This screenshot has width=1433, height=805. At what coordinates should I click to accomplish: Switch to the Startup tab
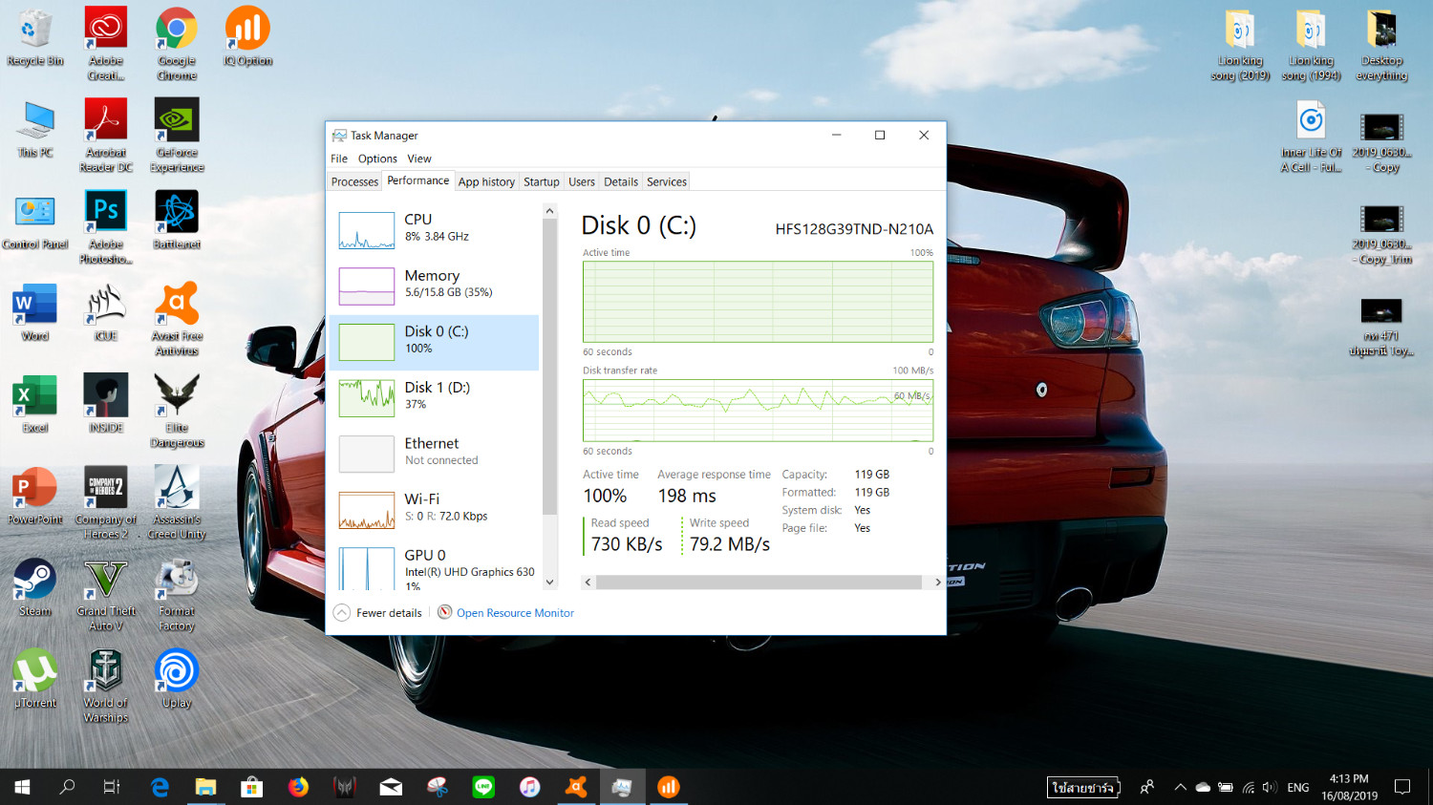(542, 181)
